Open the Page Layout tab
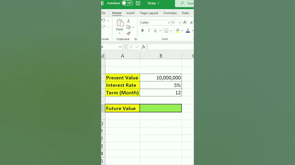This screenshot has width=295, height=165. 149,13
